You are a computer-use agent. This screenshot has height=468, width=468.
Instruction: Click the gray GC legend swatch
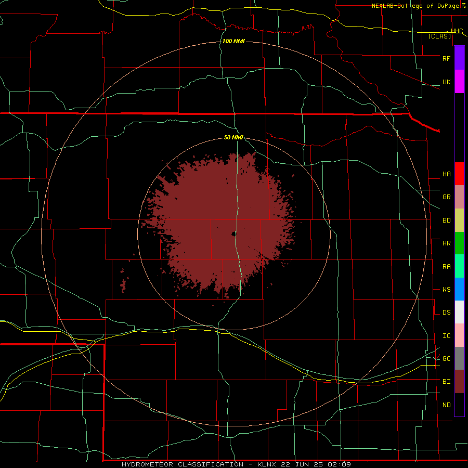(459, 358)
